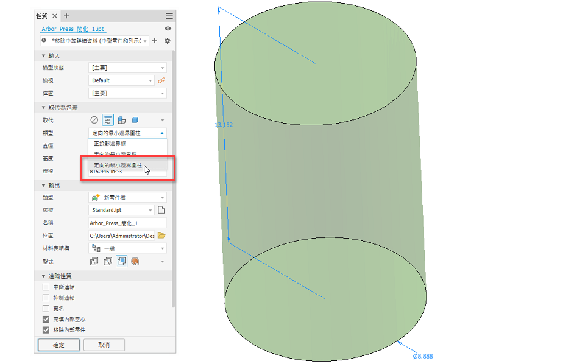Close the 性質 panel tab
This screenshot has width=585, height=364.
tap(54, 16)
